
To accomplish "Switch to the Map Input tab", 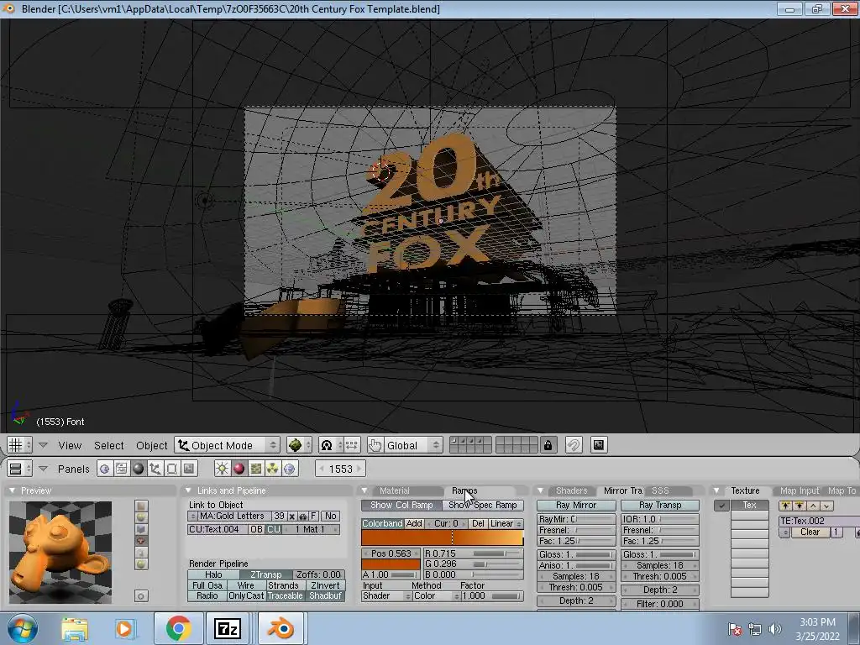I will (800, 490).
